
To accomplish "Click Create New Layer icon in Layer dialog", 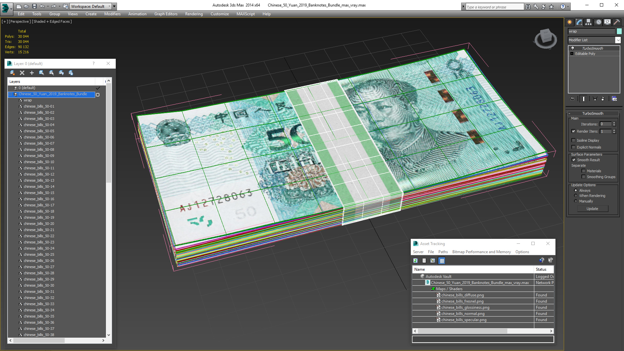I will 12,73.
